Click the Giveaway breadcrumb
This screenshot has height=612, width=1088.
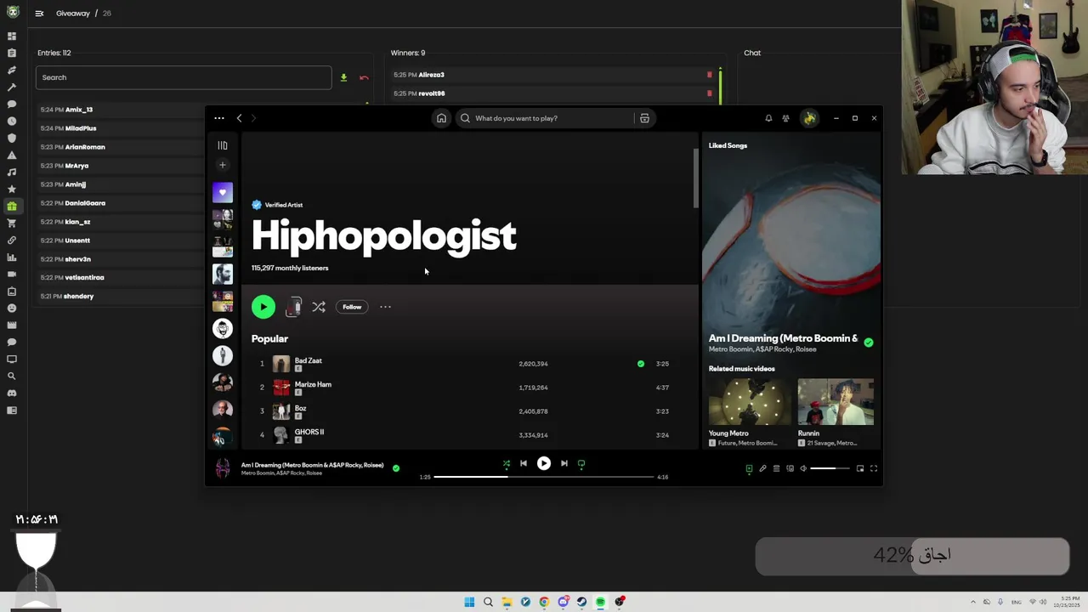click(x=72, y=14)
